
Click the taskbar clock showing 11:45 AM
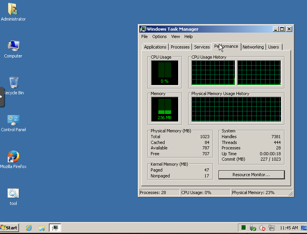(289, 228)
